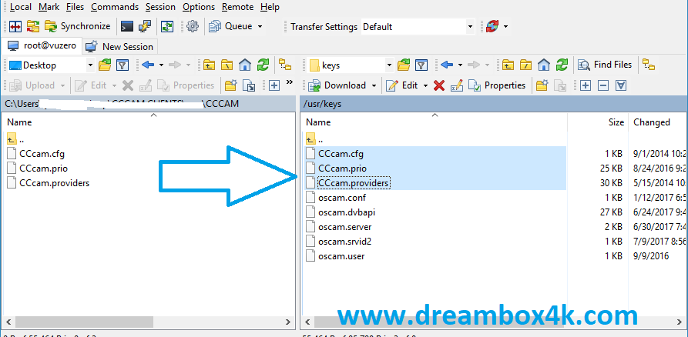Select remote file oscam.srvid2
The width and height of the screenshot is (688, 337).
tap(339, 242)
